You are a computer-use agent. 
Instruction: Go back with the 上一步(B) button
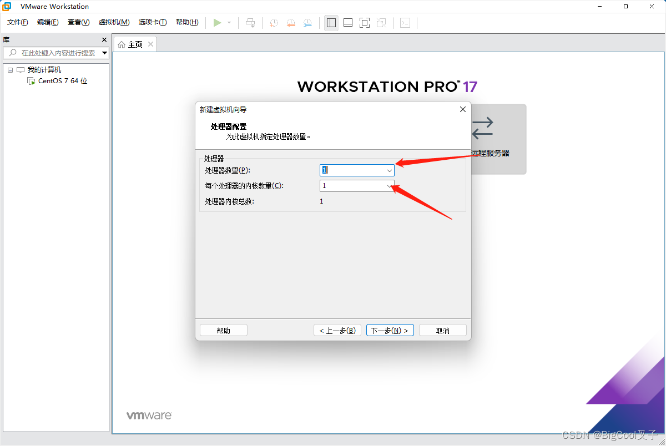(x=337, y=330)
